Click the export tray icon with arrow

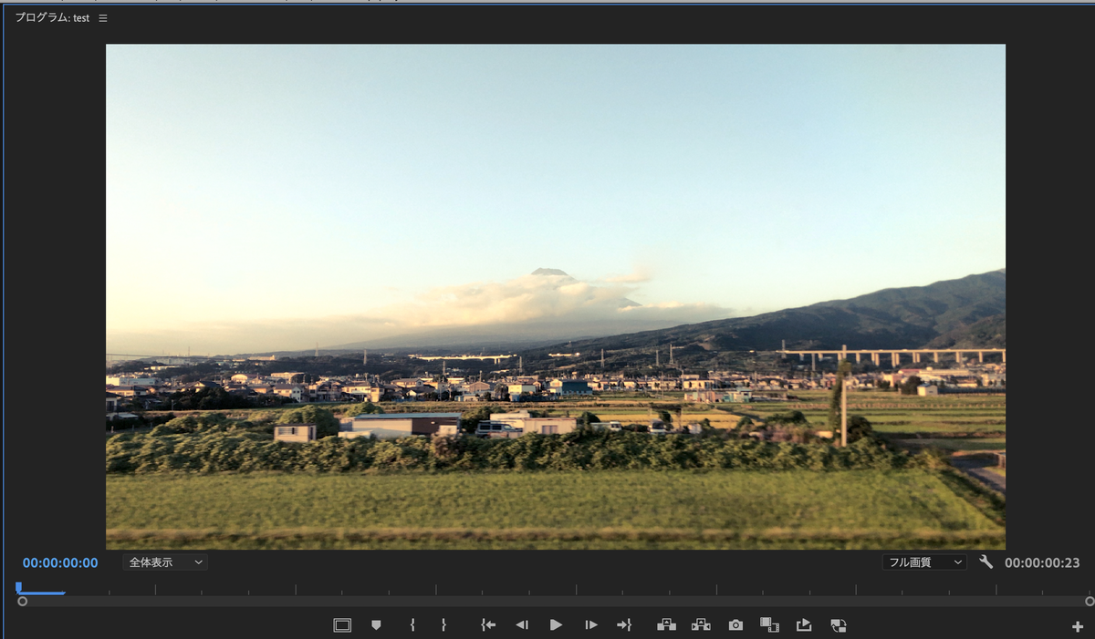click(804, 625)
